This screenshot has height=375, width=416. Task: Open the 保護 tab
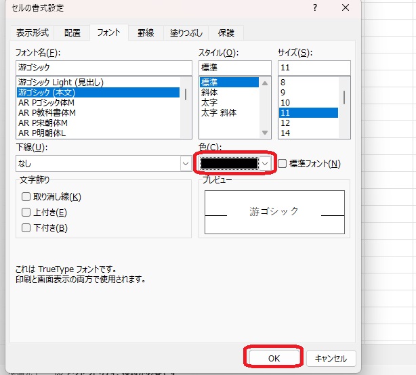coord(226,32)
